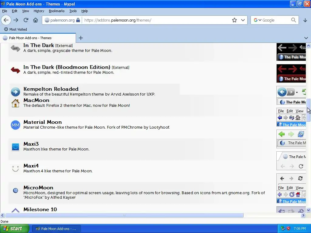Viewport: 311px width, 233px height.
Task: Click the red shield tray icon
Action: click(x=289, y=229)
